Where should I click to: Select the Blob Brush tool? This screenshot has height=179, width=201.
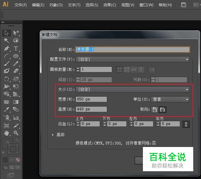[7, 71]
